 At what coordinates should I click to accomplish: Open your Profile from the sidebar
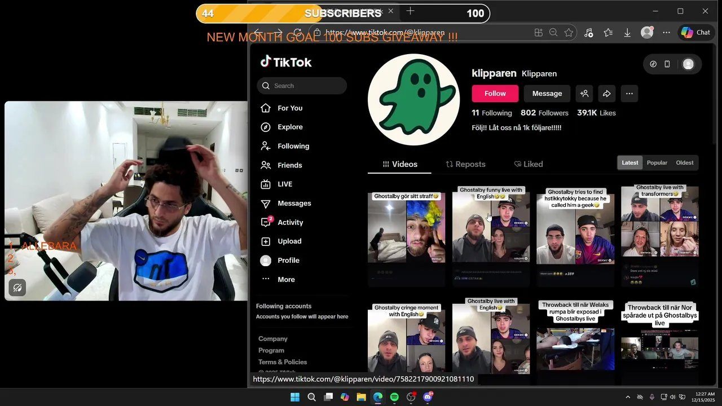point(280,261)
